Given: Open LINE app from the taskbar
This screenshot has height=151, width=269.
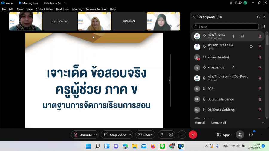Looking at the screenshot, I should point(162,146).
